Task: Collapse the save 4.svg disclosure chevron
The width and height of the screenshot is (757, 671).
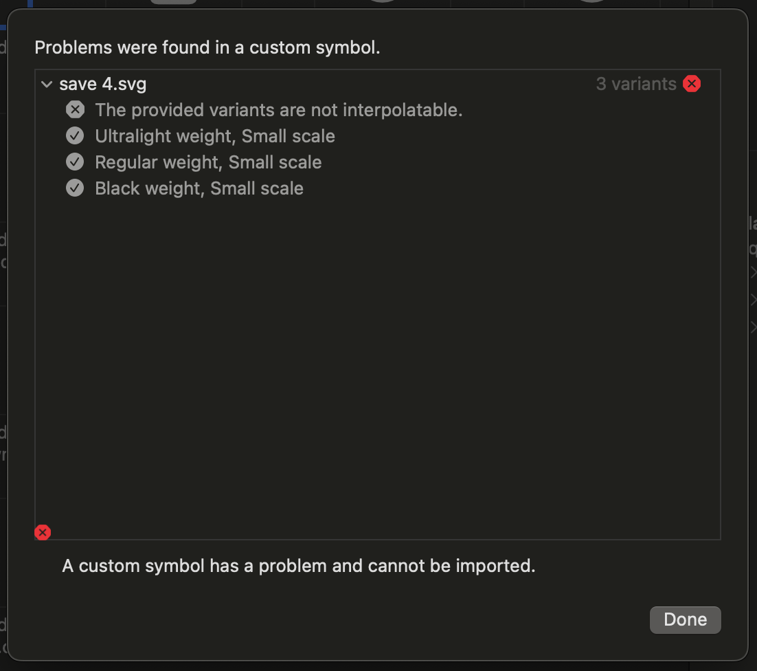Action: (47, 84)
